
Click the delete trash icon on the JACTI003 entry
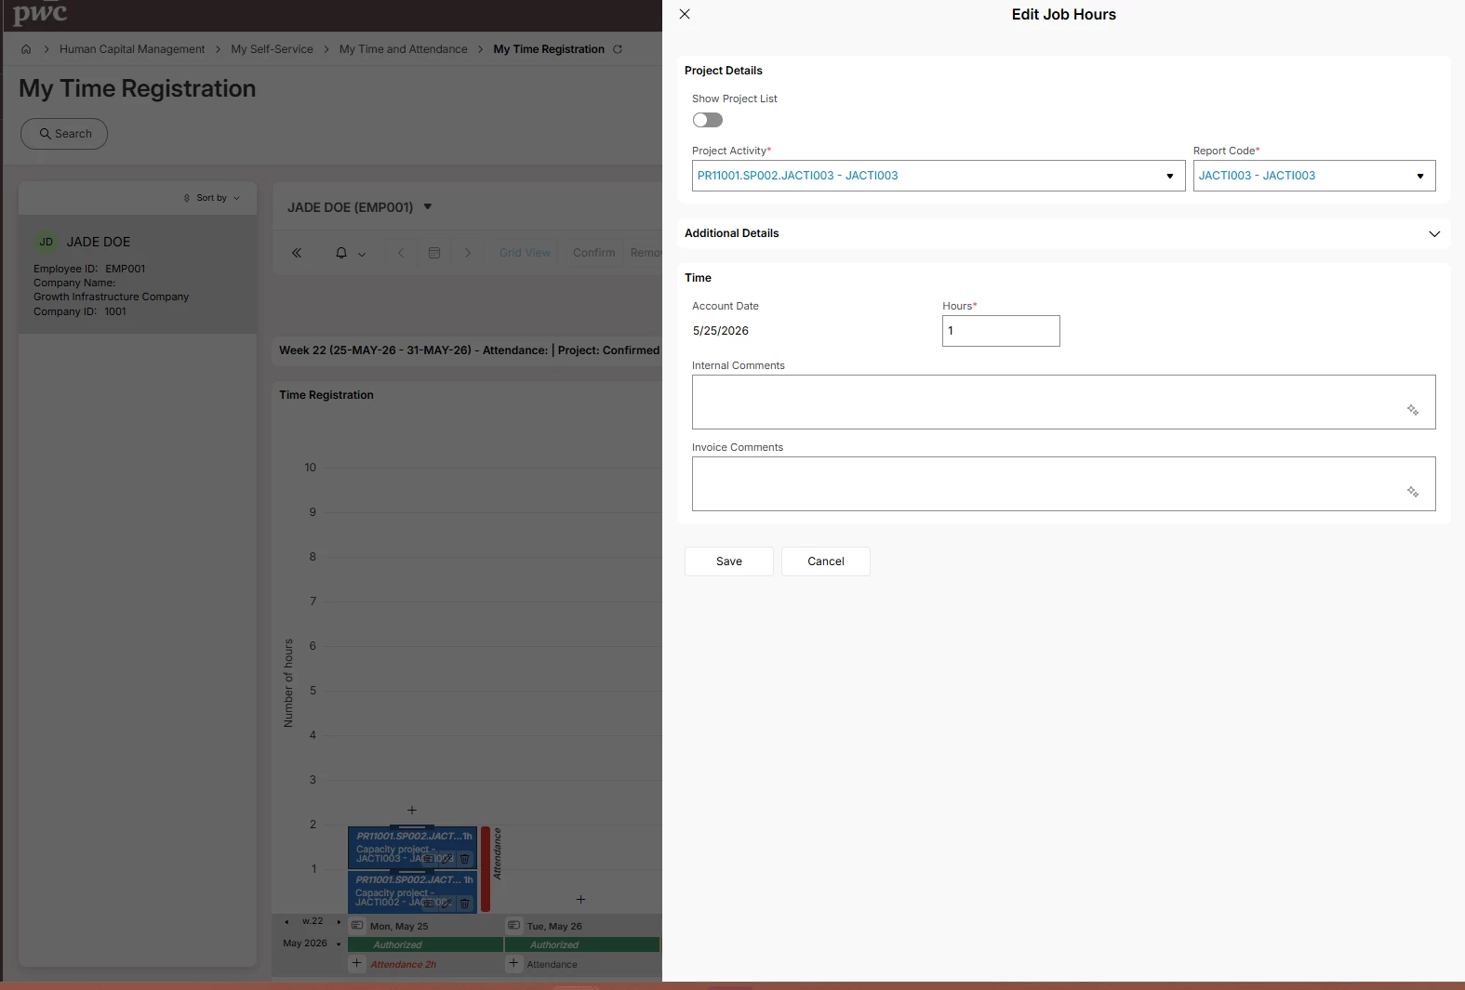[465, 859]
